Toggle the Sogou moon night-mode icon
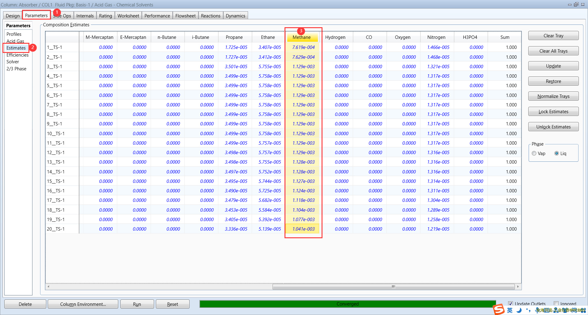This screenshot has height=315, width=588. [519, 310]
